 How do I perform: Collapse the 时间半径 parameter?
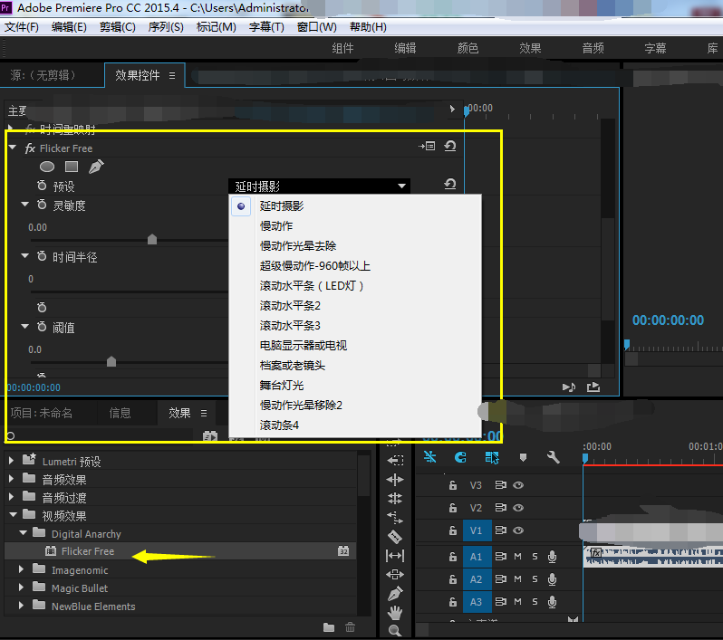tap(24, 255)
